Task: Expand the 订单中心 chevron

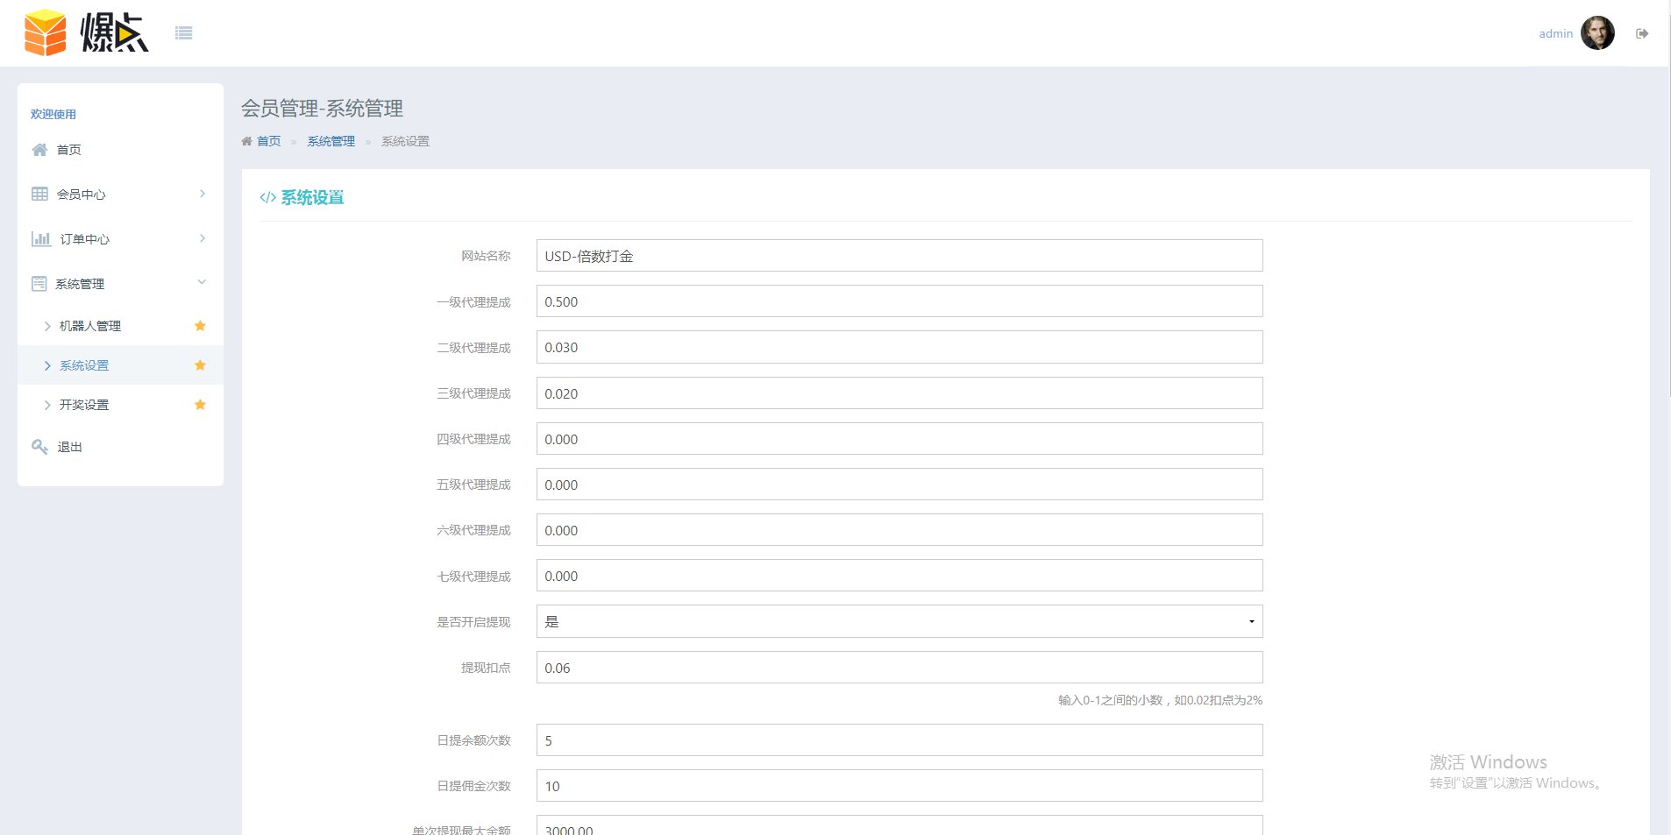Action: click(x=203, y=238)
